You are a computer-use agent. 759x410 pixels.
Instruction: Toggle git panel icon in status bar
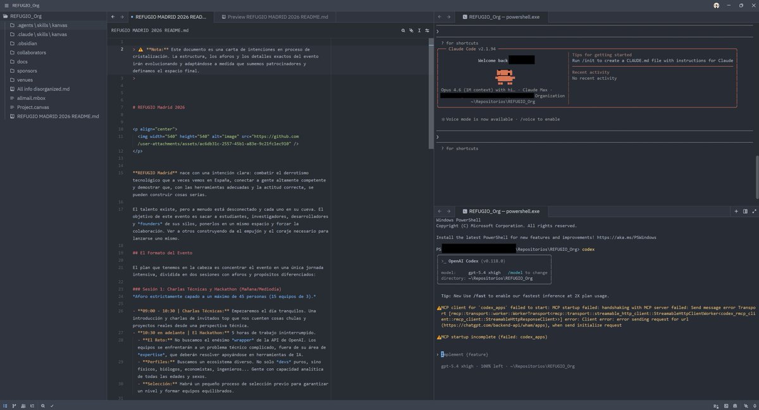click(15, 406)
